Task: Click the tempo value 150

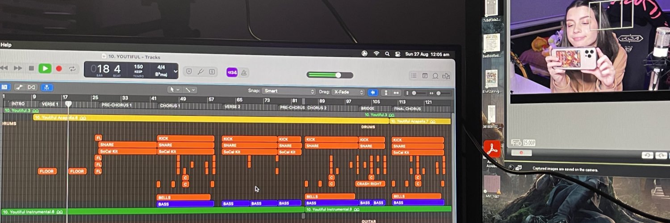Action: coord(138,67)
